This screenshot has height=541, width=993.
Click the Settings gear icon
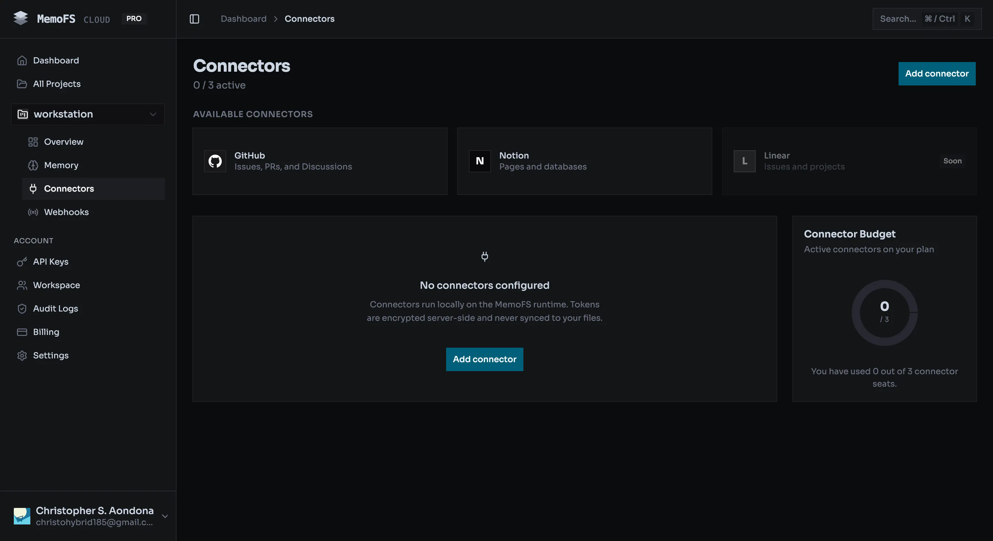click(22, 356)
